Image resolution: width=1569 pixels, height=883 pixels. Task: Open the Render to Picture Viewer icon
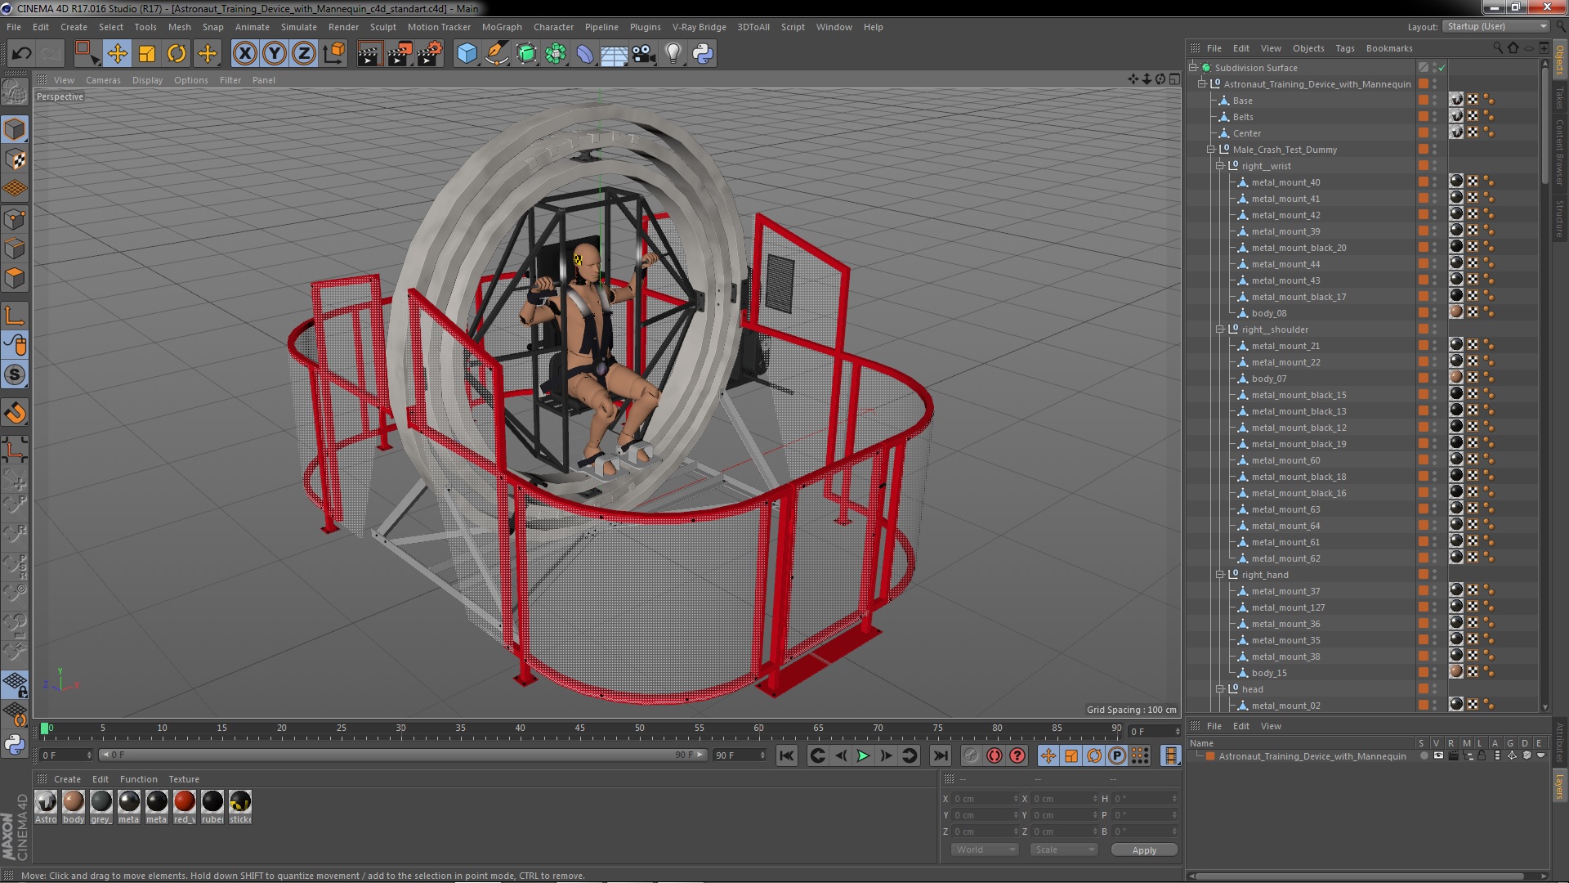399,54
